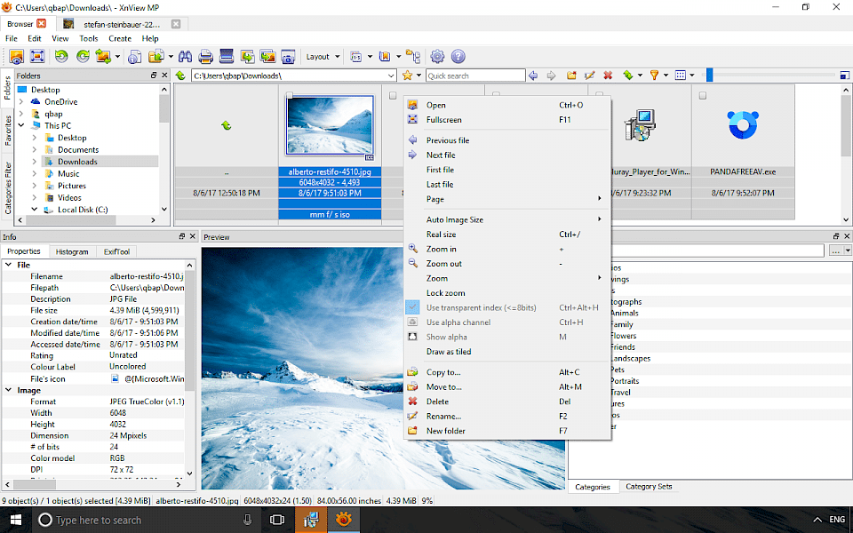Switch to the ExifTool tab

pos(116,251)
